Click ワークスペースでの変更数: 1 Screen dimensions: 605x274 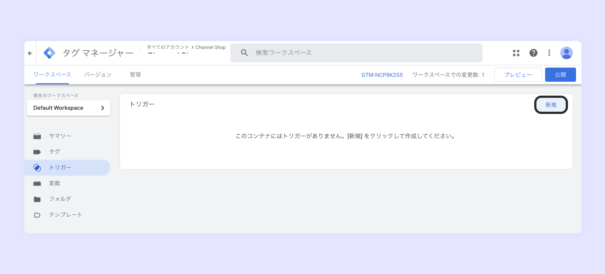(x=448, y=75)
